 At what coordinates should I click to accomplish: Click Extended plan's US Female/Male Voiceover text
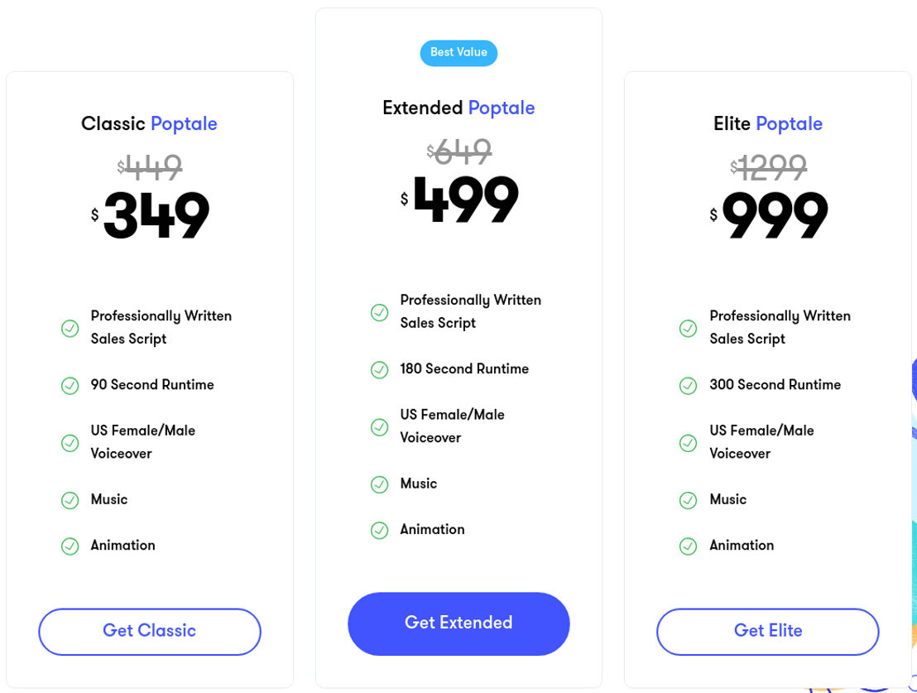click(452, 426)
